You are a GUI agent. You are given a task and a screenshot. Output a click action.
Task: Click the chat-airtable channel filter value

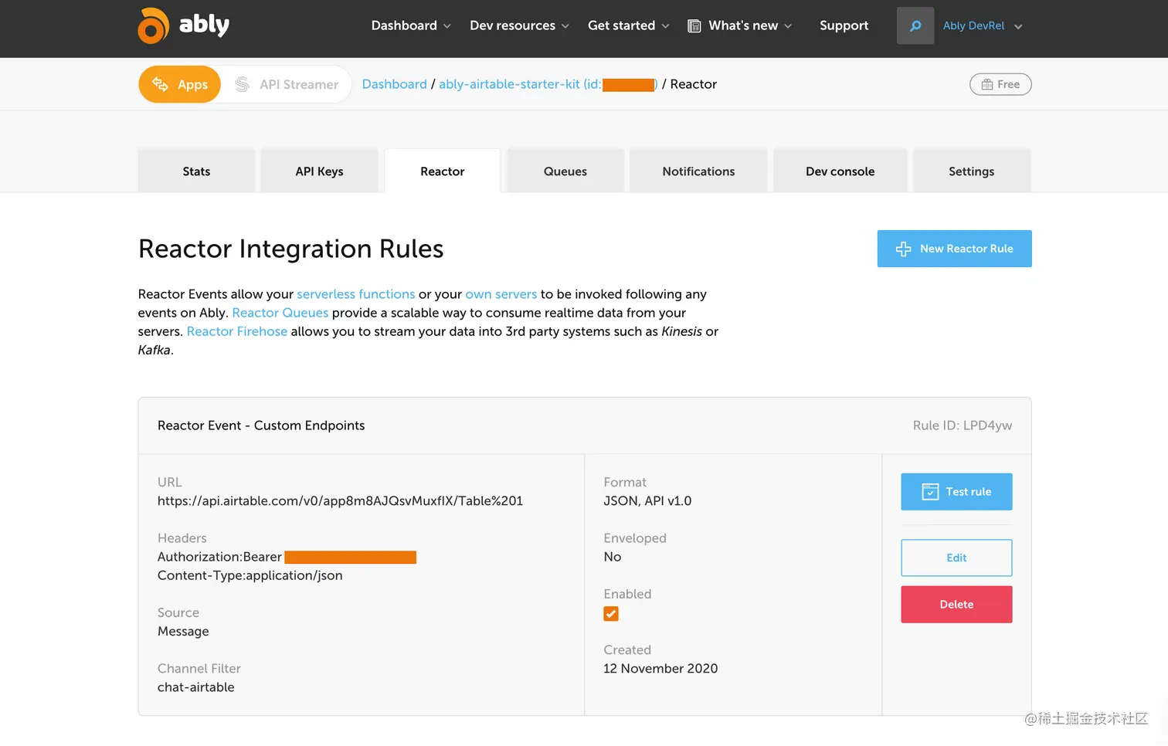tap(195, 687)
